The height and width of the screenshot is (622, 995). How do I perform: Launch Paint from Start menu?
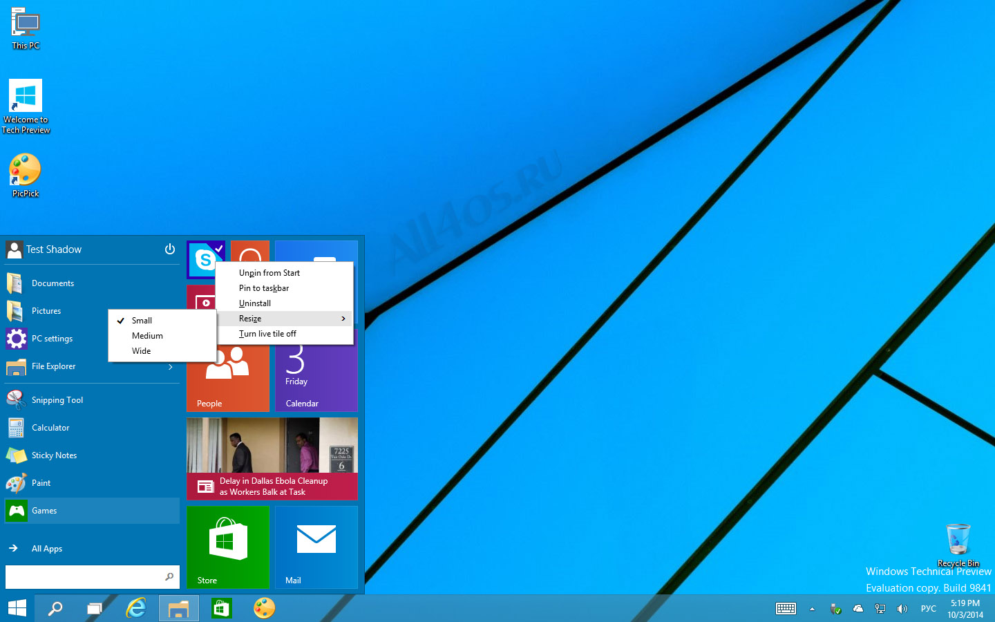pyautogui.click(x=92, y=483)
